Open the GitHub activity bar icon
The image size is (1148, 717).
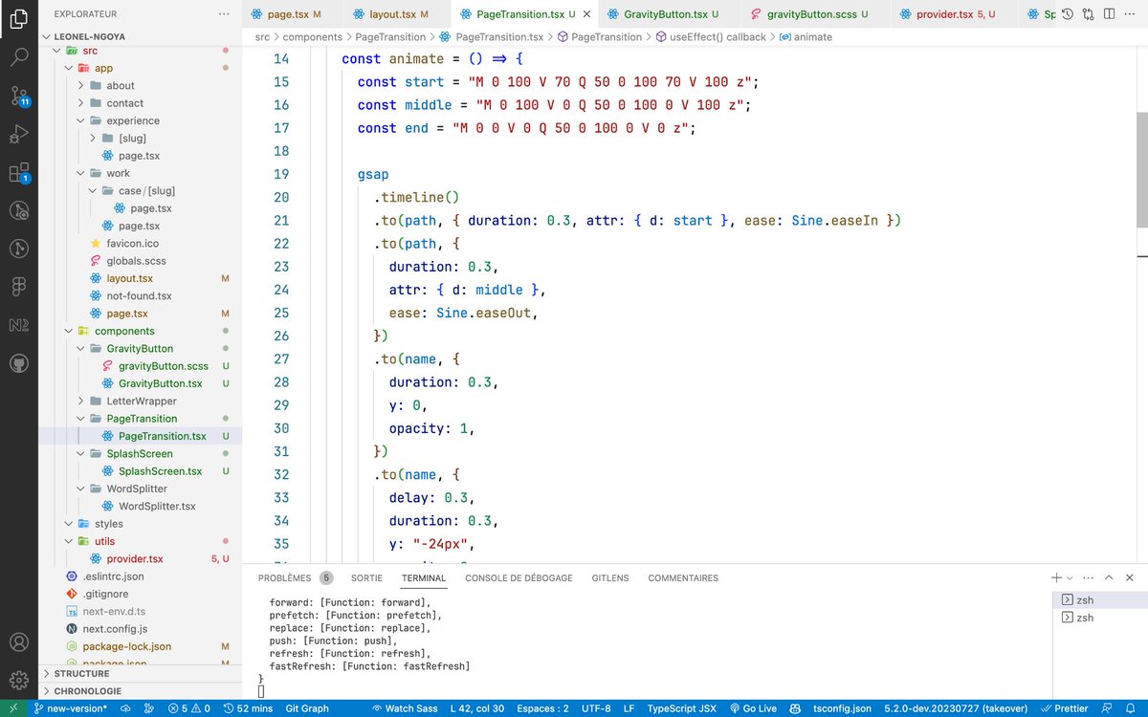click(19, 364)
